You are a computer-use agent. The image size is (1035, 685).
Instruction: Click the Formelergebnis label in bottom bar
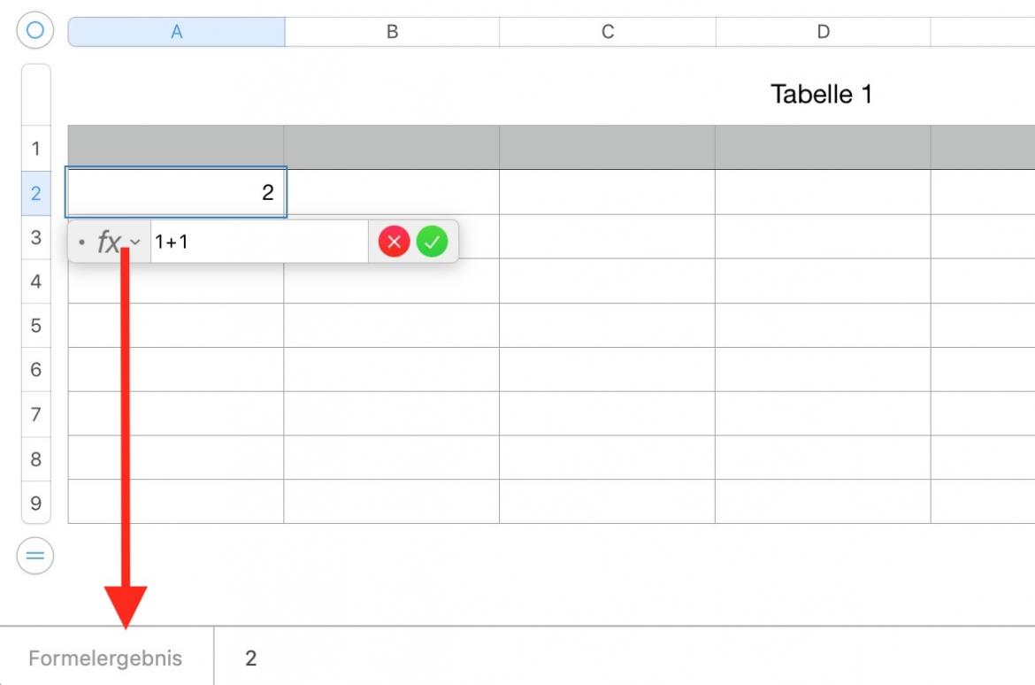click(x=105, y=658)
